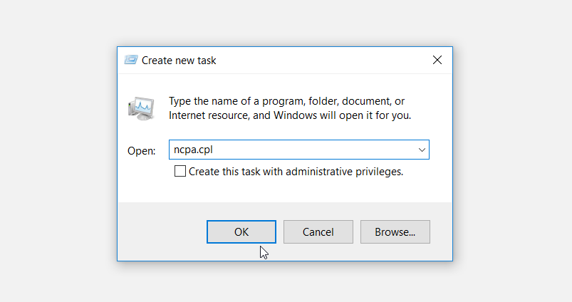This screenshot has width=572, height=302.
Task: Click the "Create this task" checkbox label text
Action: (x=235, y=172)
